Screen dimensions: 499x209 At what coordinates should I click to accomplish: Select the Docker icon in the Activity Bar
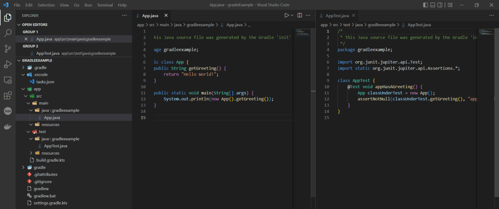pos(8,126)
